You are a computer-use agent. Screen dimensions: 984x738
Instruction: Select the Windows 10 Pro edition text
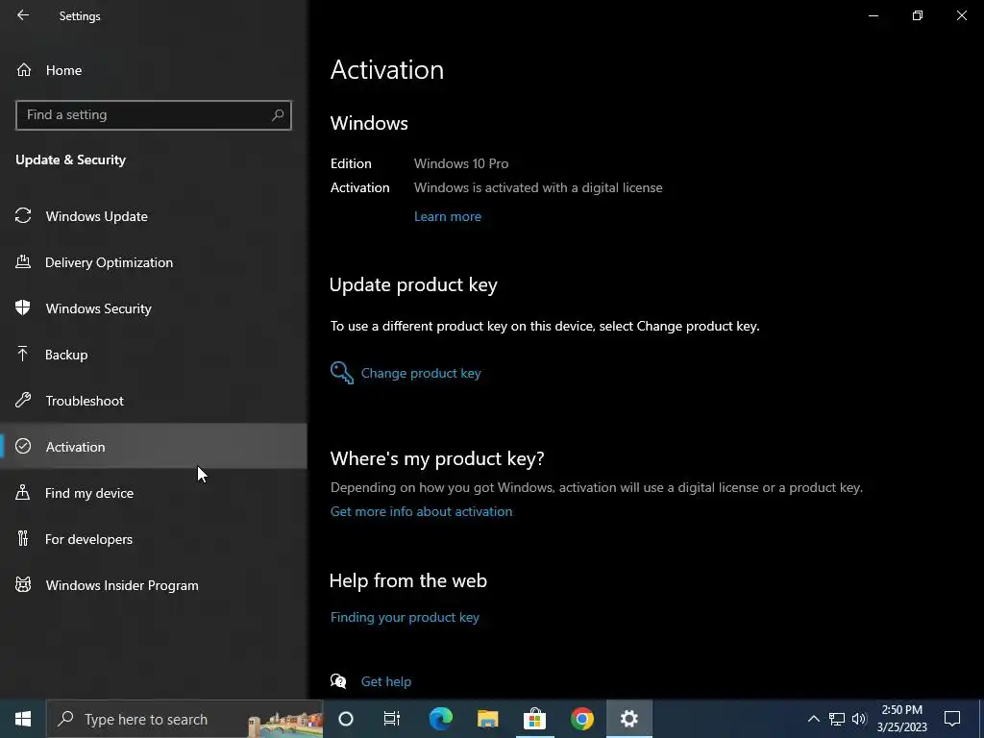[461, 163]
